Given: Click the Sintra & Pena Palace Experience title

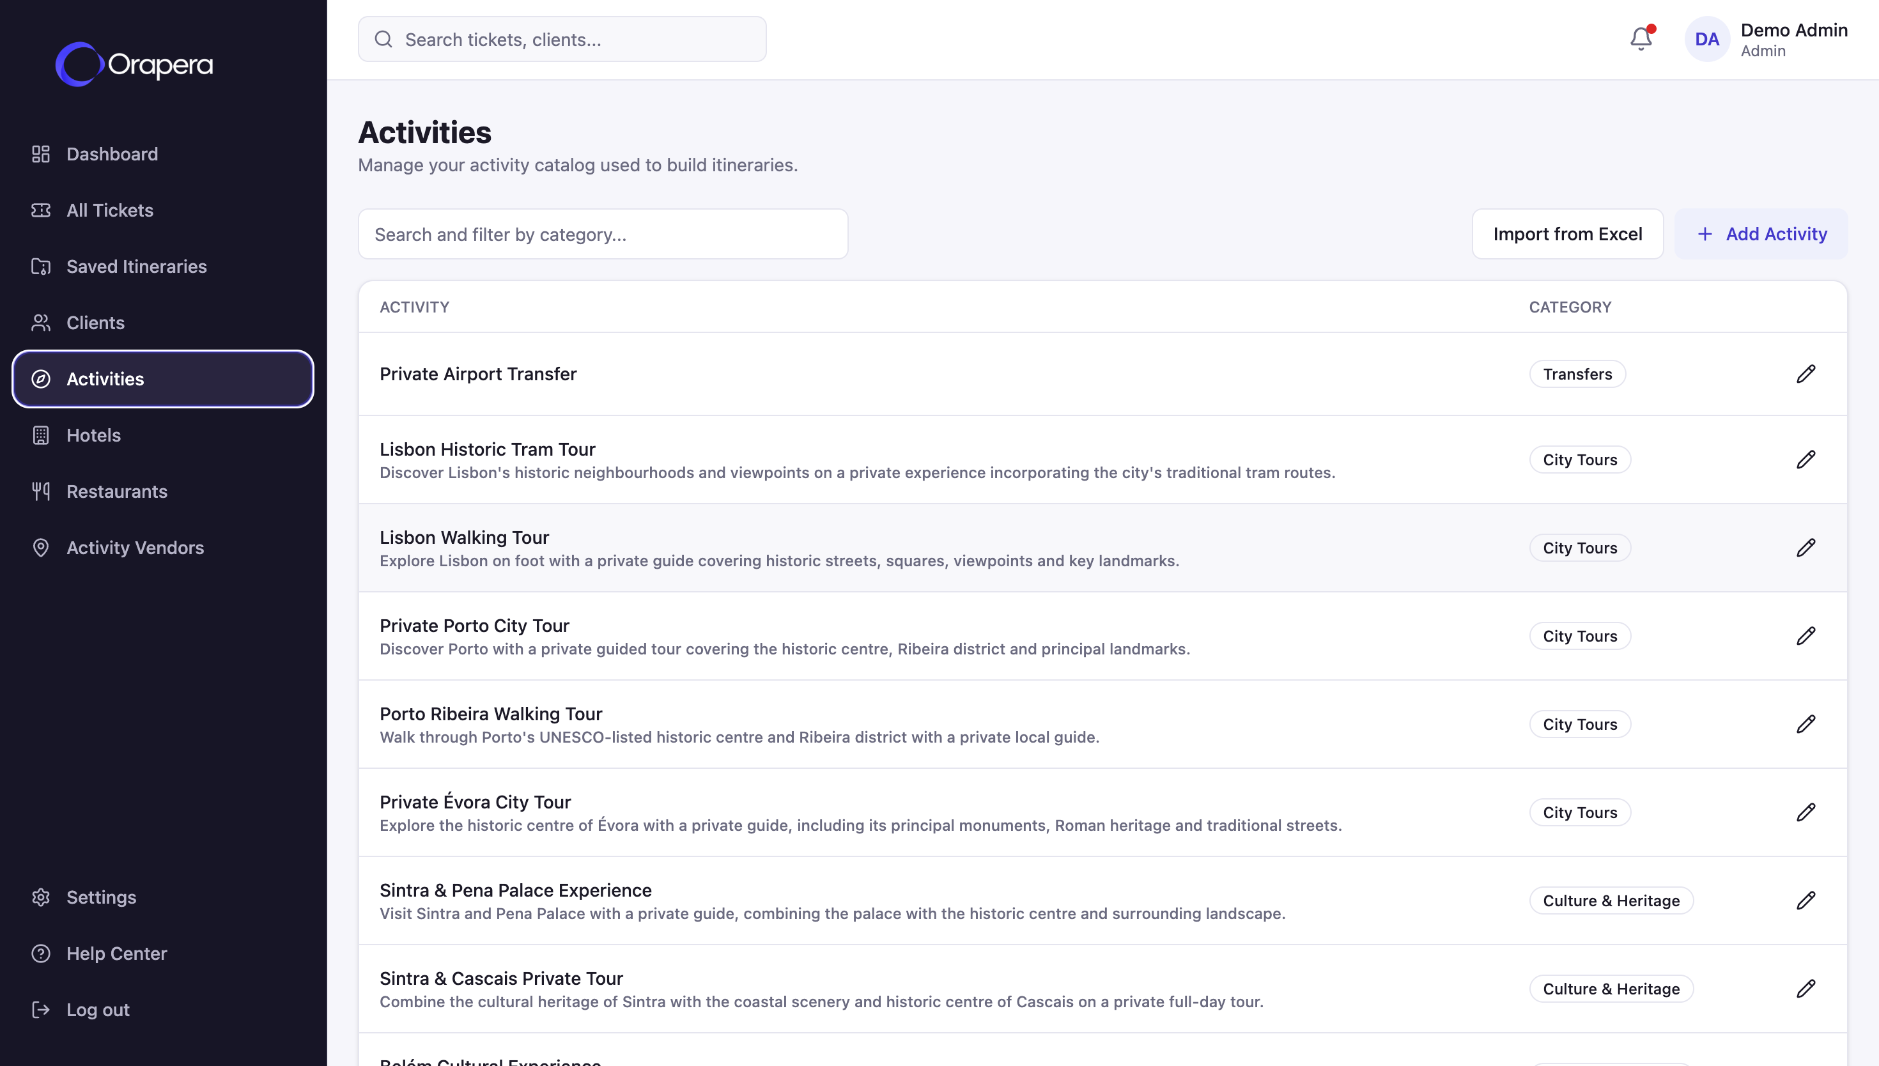Looking at the screenshot, I should click(515, 890).
